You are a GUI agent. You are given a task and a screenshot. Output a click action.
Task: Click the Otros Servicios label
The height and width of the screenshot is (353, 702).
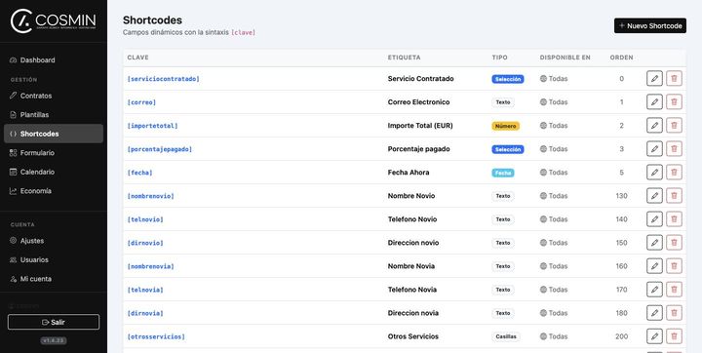(412, 336)
